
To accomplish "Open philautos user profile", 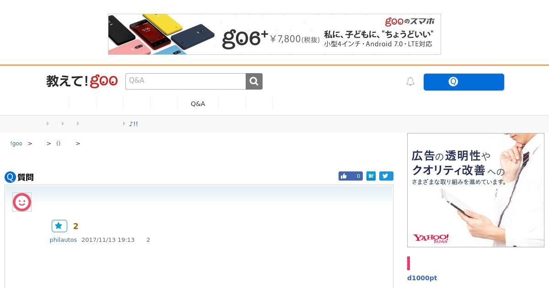I will [x=63, y=240].
